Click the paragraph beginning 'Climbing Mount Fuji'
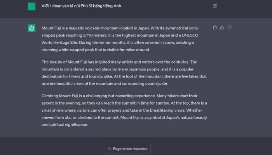This screenshot has height=155, width=272. pyautogui.click(x=124, y=110)
